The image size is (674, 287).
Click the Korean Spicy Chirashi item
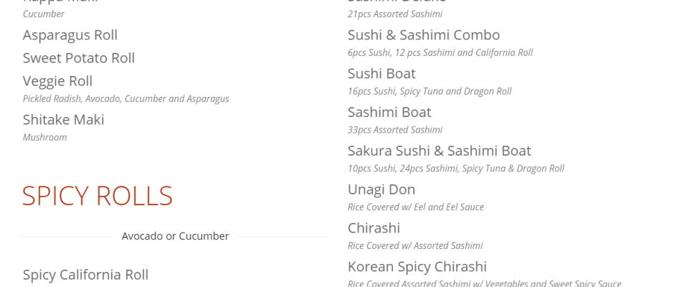(417, 268)
